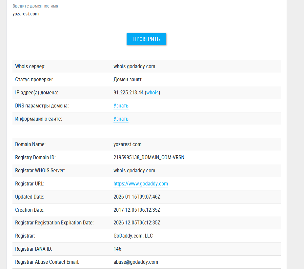Viewport: 304px width, 269px height.
Task: Click the Creation Date value 2017-12-05T06:12:35Z
Action: pyautogui.click(x=137, y=210)
